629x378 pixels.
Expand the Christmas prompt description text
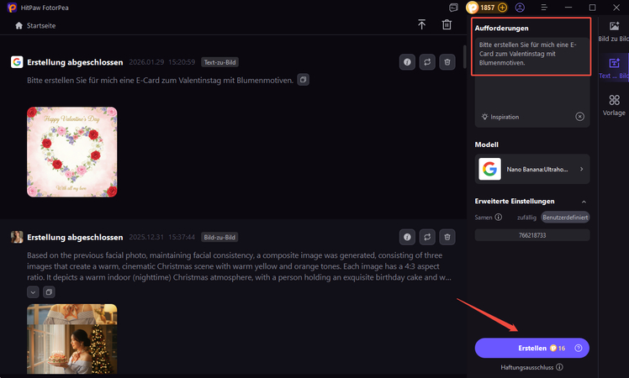click(33, 291)
